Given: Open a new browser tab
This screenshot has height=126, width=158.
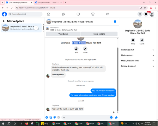Looking at the screenshot, I should (x=65, y=3).
